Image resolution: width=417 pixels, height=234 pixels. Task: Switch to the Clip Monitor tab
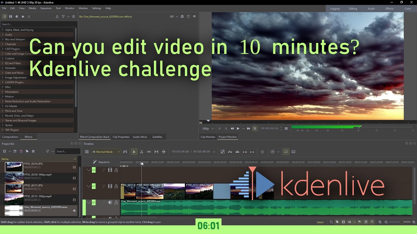pos(208,137)
